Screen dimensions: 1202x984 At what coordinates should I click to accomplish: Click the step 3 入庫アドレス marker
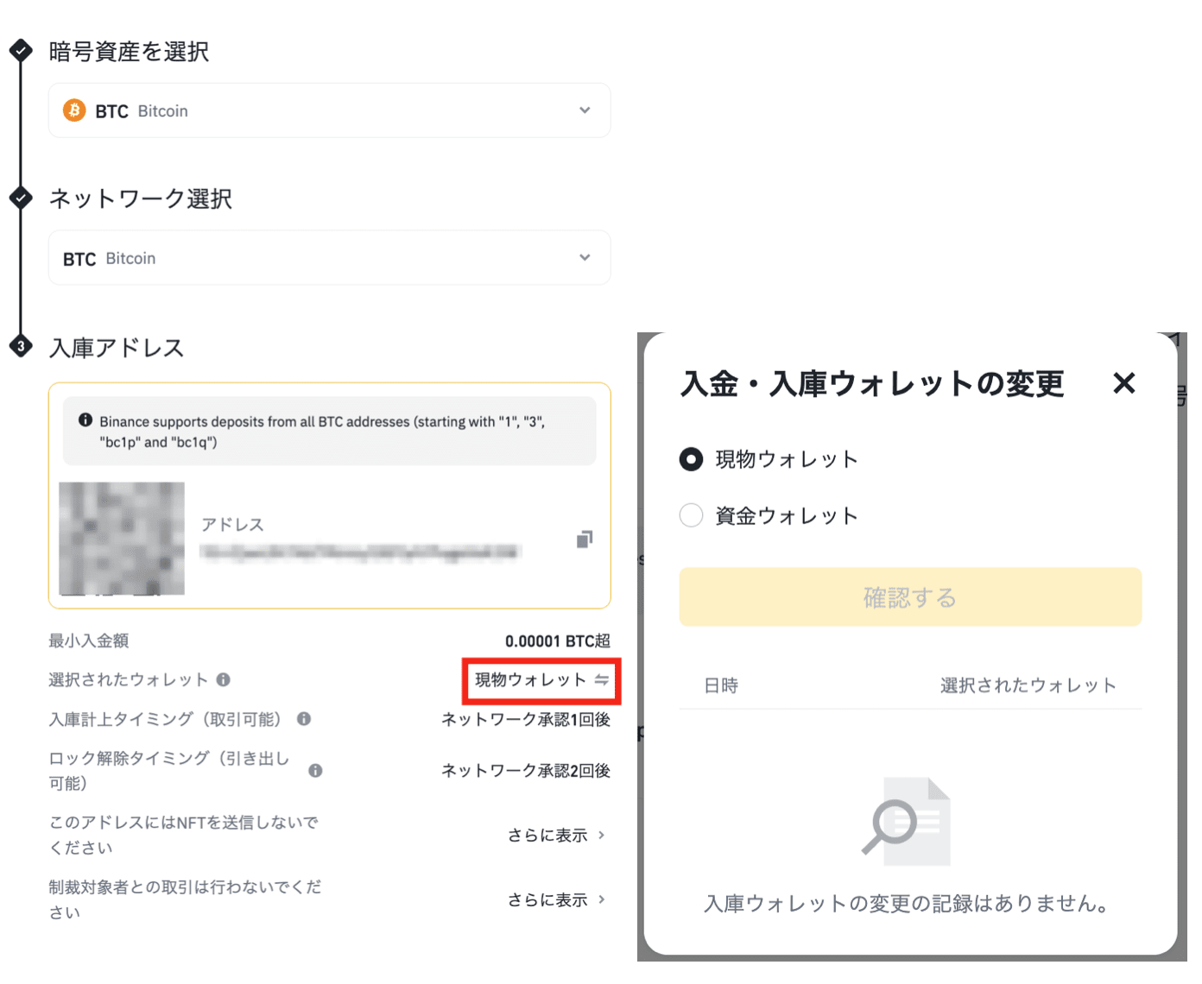click(20, 346)
